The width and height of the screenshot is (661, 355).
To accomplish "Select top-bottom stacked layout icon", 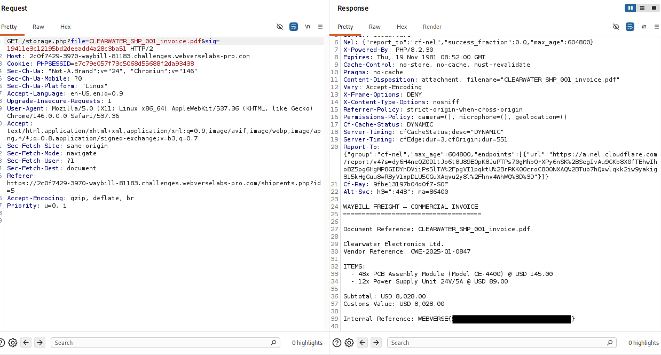I will coord(642,8).
